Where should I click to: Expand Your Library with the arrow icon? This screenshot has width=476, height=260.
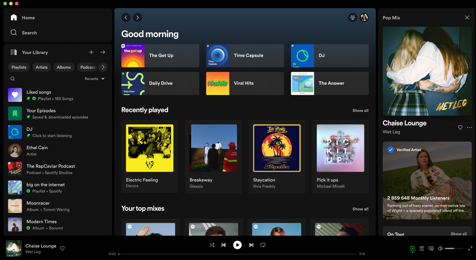(x=103, y=52)
